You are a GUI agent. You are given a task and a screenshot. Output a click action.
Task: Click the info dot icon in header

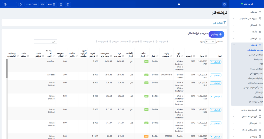click(179, 4)
